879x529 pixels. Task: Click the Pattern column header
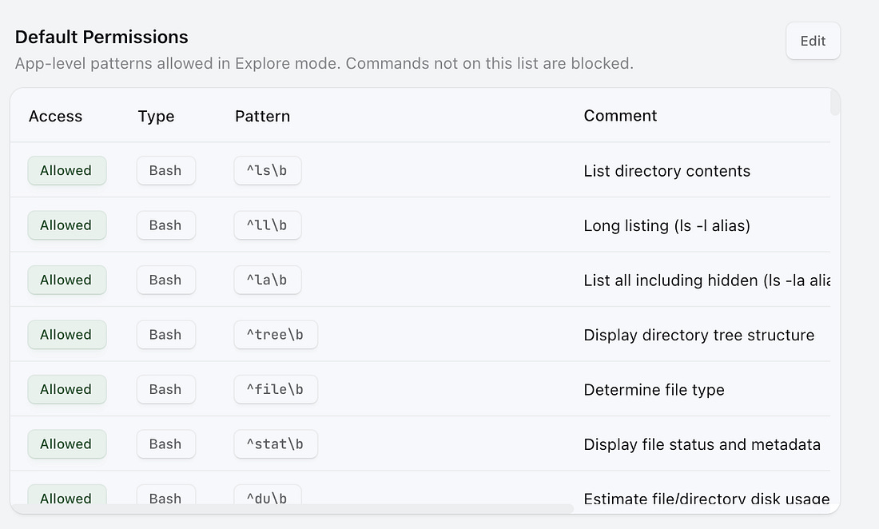pos(262,116)
